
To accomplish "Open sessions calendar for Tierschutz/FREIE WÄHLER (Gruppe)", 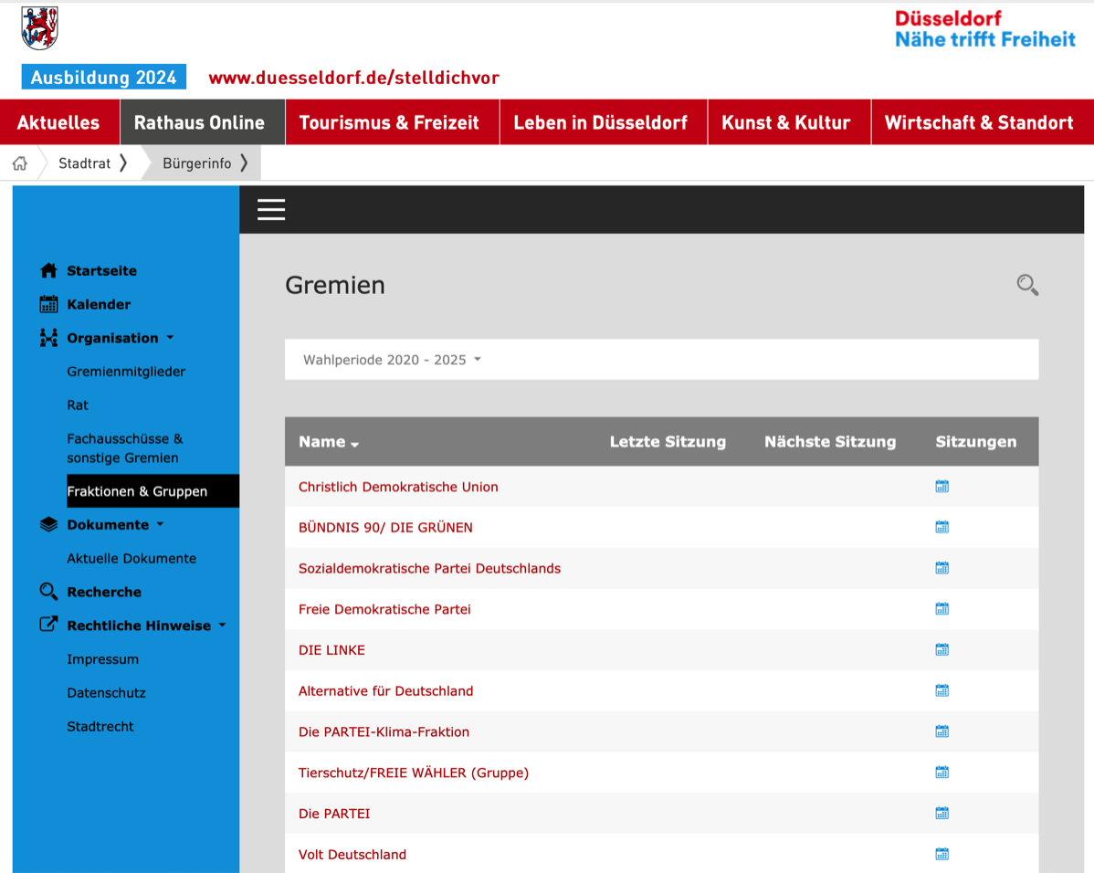I will (x=941, y=772).
